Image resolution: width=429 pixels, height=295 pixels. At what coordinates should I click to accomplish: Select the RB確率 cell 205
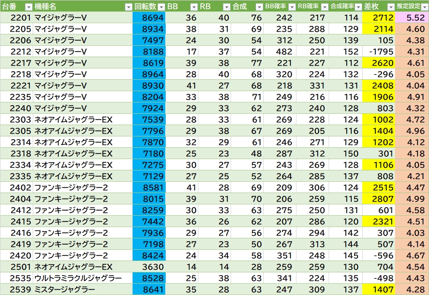coord(313,131)
